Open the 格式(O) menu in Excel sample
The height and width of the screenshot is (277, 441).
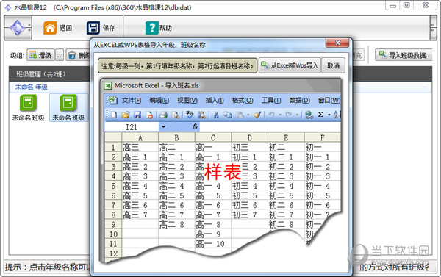(243, 101)
